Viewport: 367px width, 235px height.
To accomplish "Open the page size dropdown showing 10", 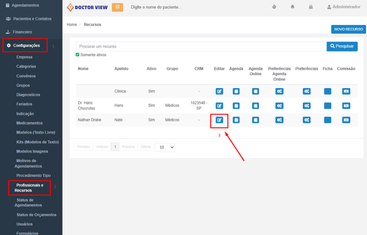I will [165, 147].
